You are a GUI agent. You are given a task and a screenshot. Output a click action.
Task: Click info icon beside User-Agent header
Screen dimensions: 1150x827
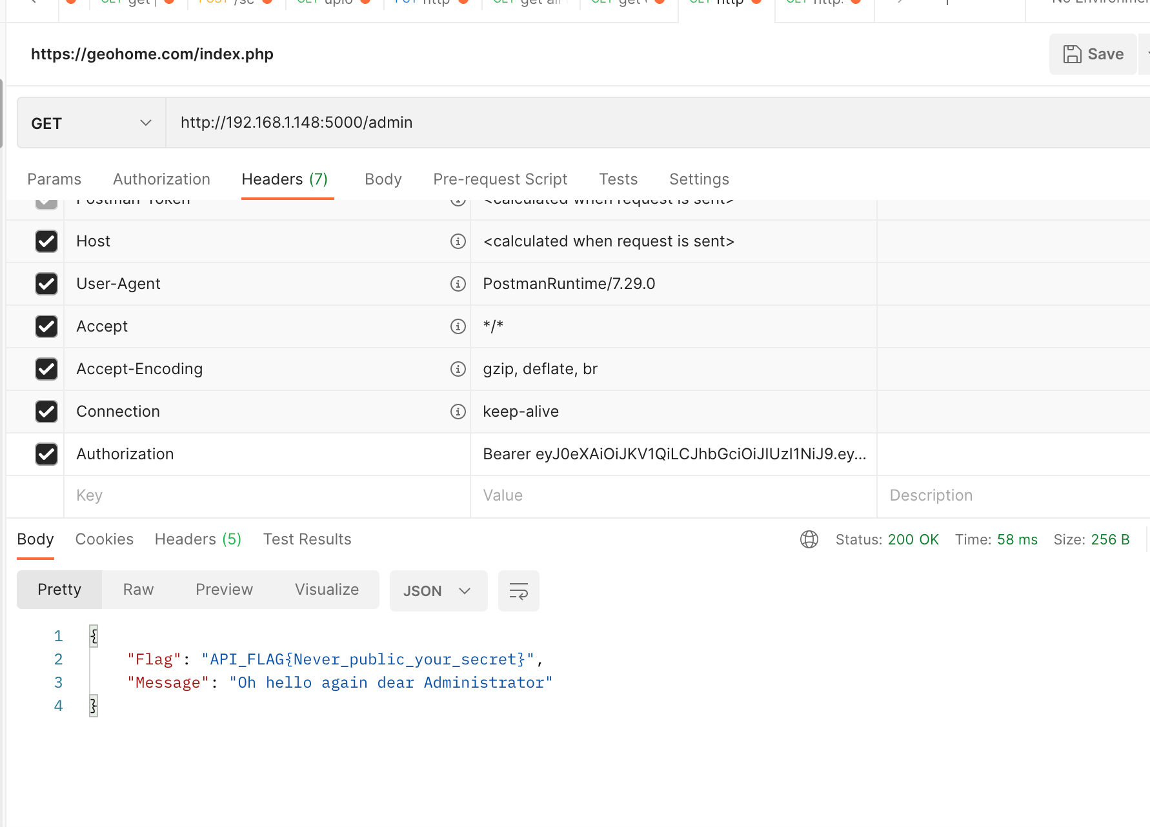458,284
